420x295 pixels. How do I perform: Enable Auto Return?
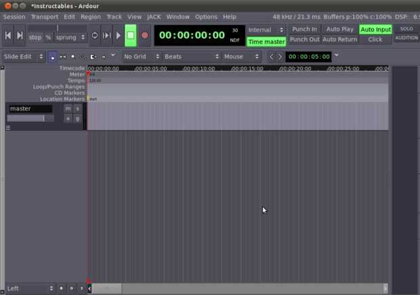[339, 39]
